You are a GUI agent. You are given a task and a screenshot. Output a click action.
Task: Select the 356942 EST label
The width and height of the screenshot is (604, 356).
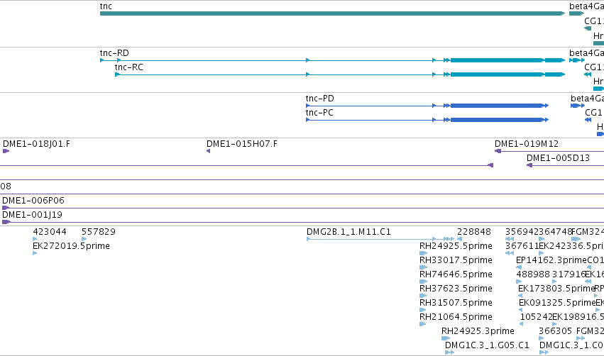point(522,232)
